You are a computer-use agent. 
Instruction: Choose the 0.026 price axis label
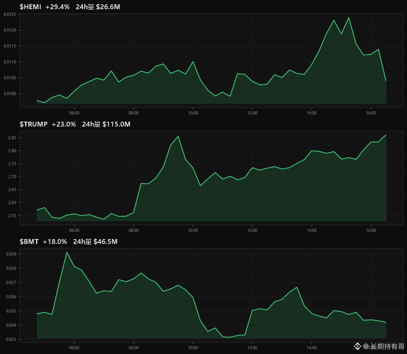(11, 297)
